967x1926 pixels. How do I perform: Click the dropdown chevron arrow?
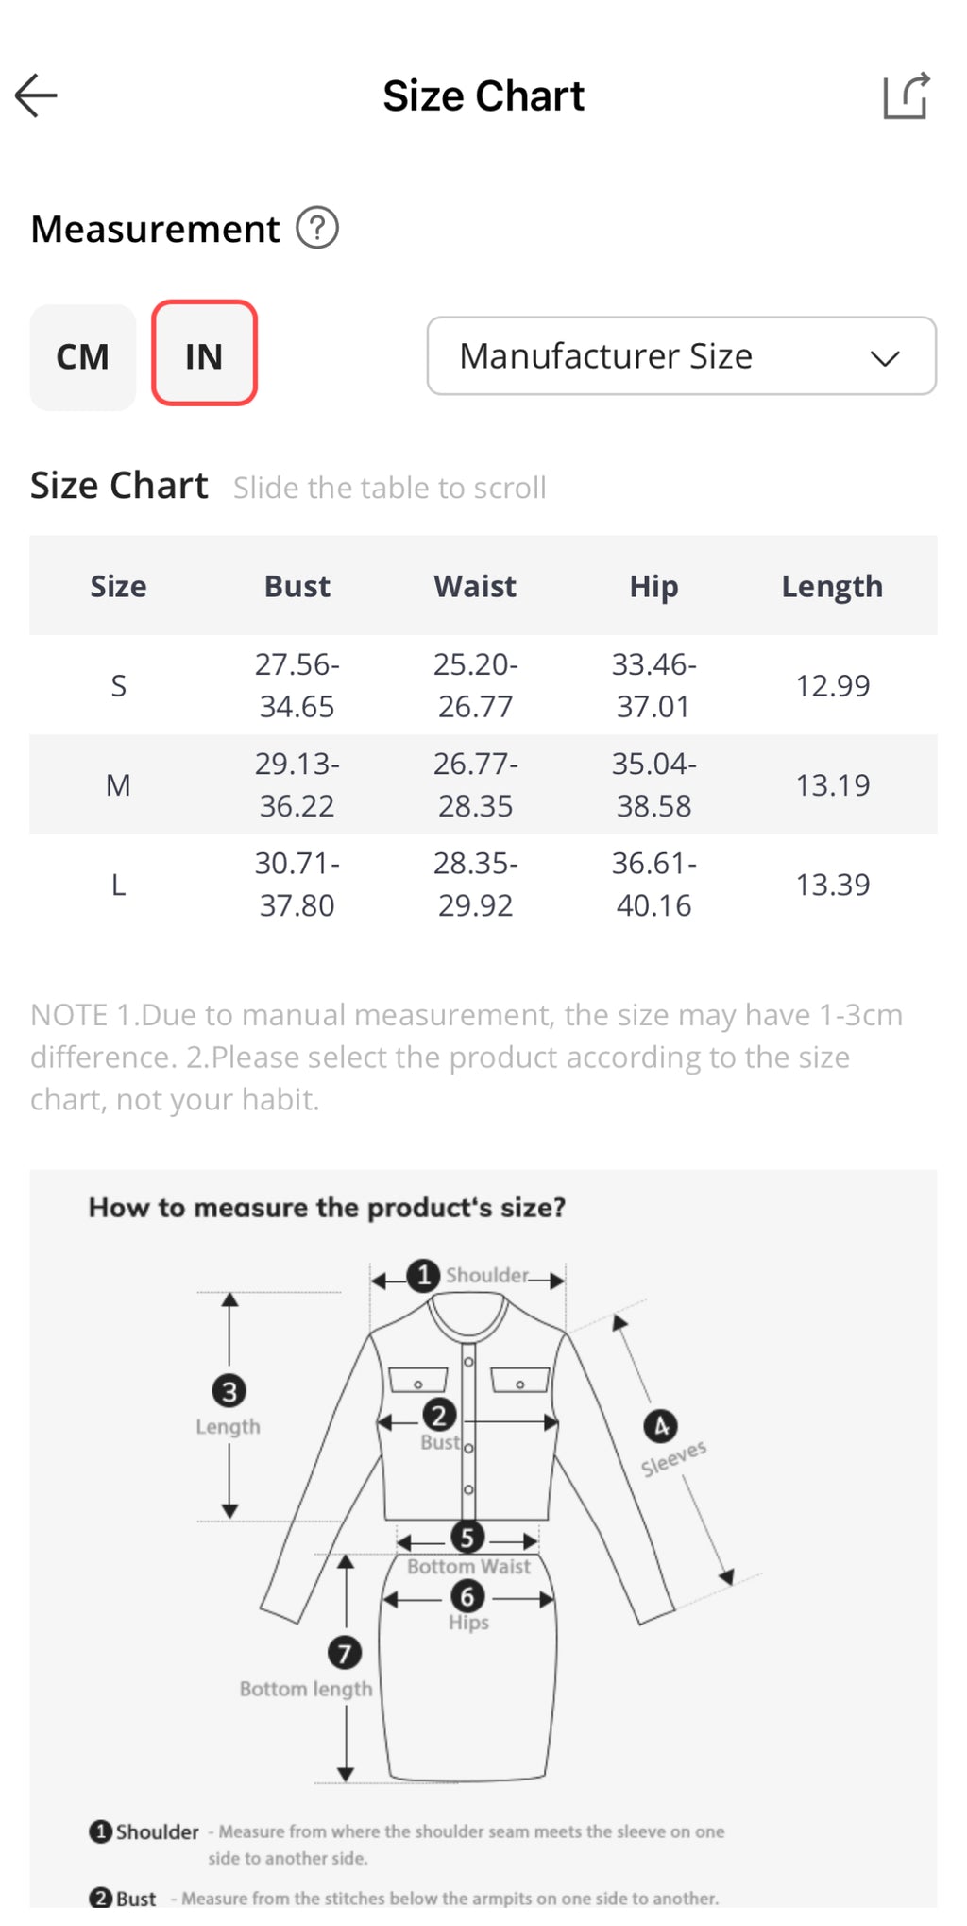(885, 358)
